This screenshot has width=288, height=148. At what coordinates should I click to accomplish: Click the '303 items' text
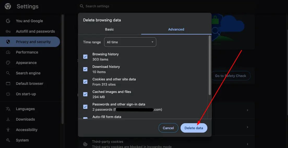[100, 60]
